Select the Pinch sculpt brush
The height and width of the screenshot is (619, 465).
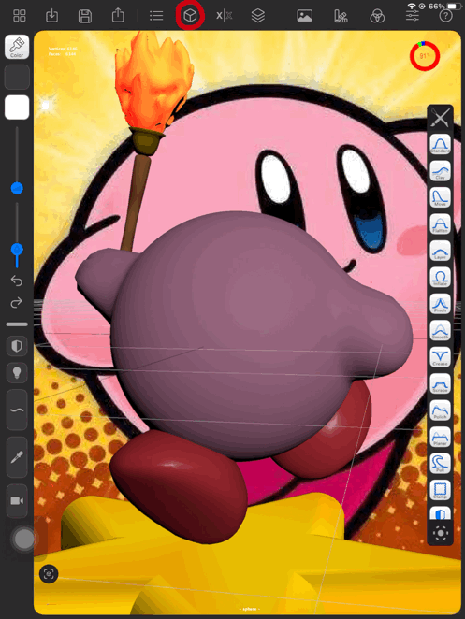(440, 304)
